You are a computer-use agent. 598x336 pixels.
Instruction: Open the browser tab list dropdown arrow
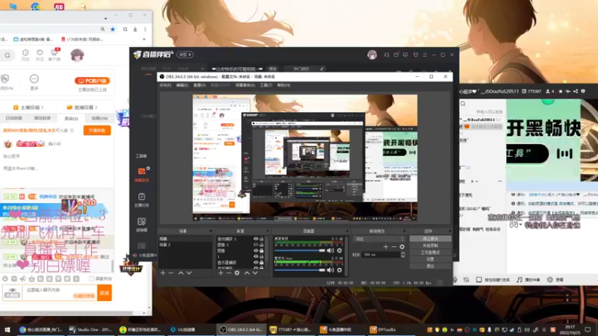point(105,18)
